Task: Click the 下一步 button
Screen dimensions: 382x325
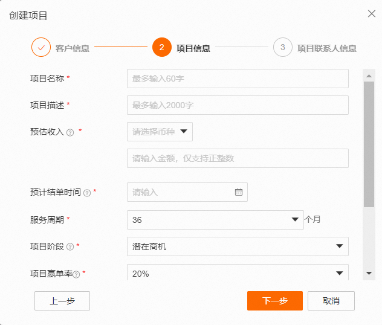Action: click(275, 301)
